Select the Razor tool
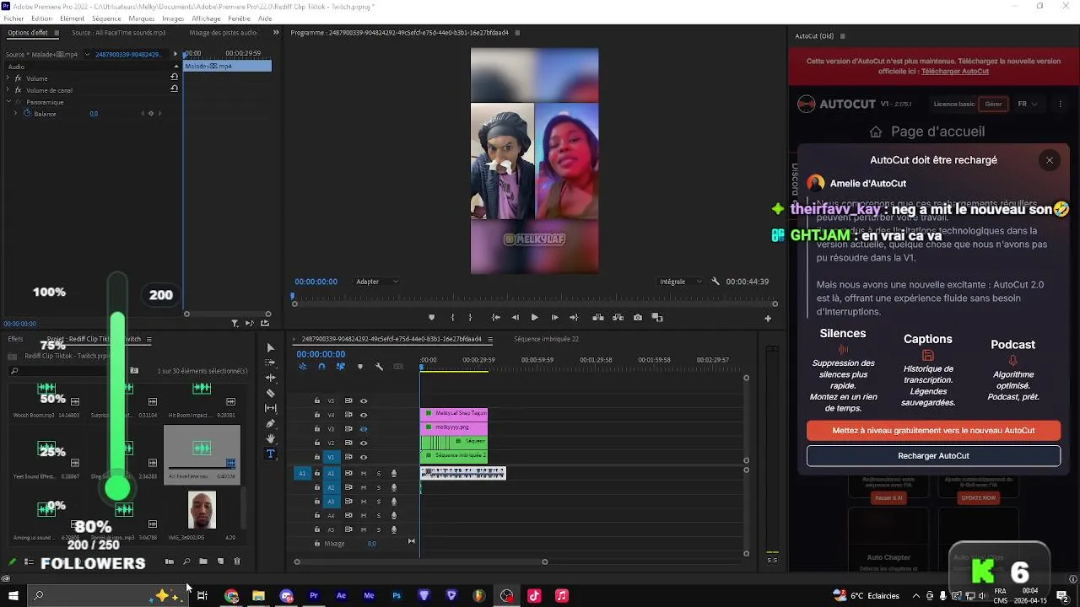This screenshot has width=1080, height=607. point(270,393)
